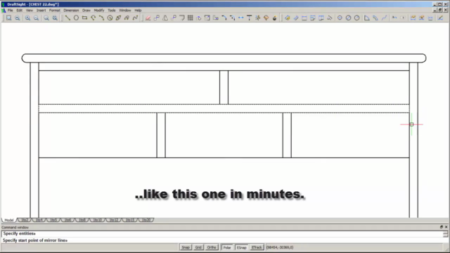Open the Help menu
450x253 pixels.
click(x=138, y=11)
